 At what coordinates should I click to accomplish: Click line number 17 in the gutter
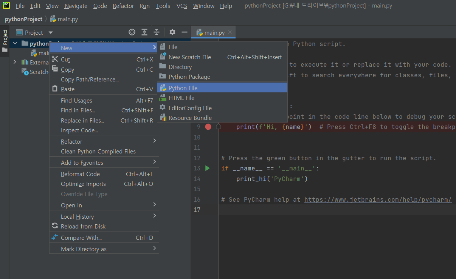point(197,209)
